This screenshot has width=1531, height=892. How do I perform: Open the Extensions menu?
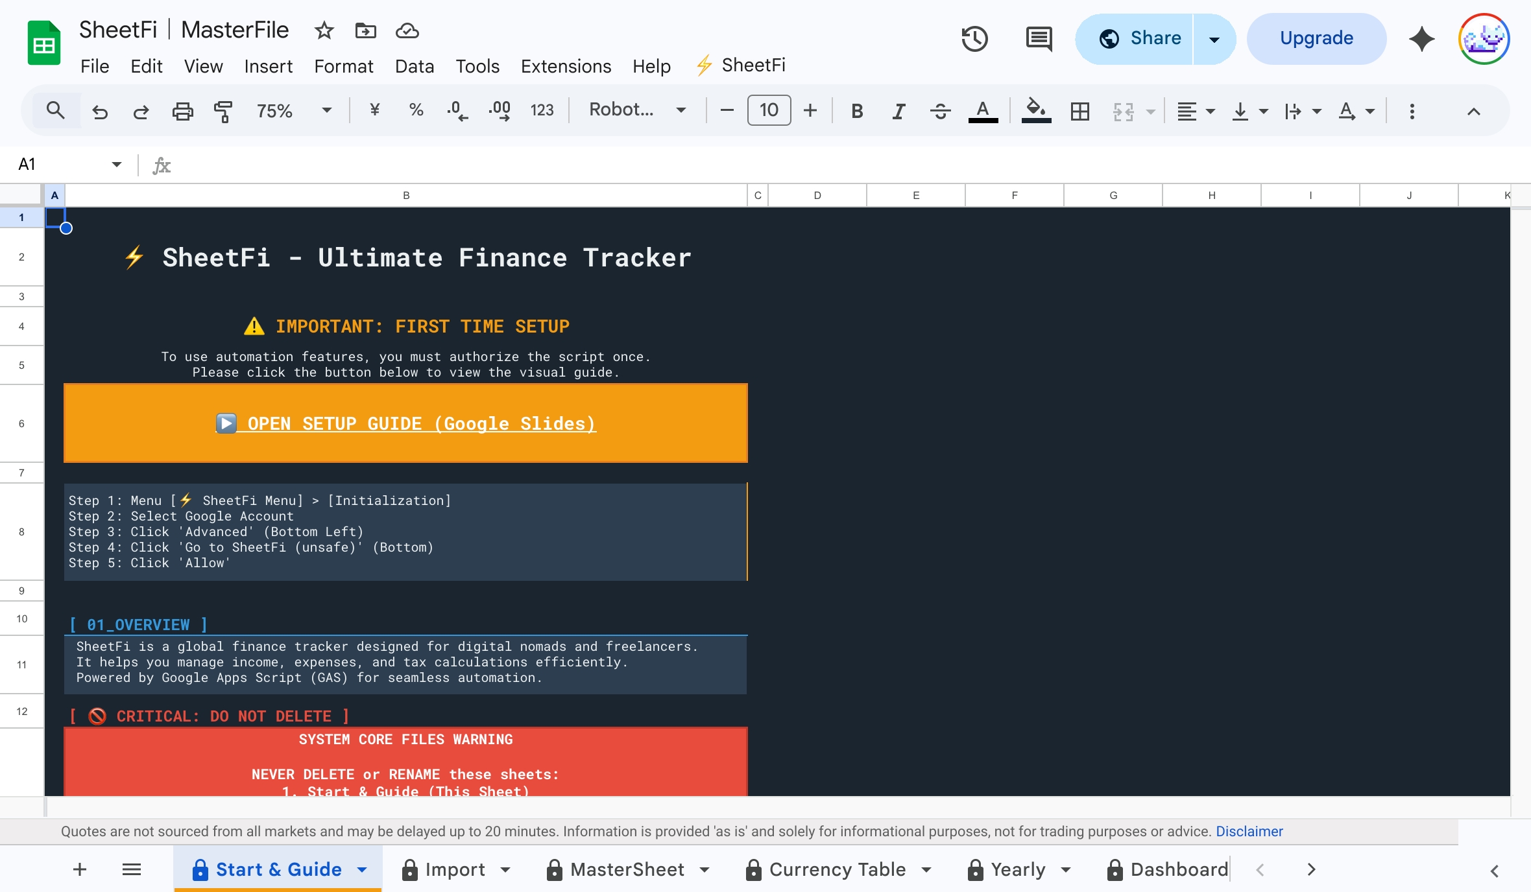pyautogui.click(x=566, y=66)
